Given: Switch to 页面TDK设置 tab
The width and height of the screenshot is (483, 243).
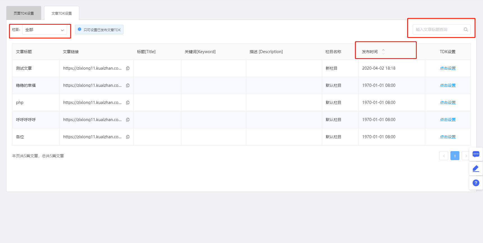Looking at the screenshot, I should click(24, 13).
